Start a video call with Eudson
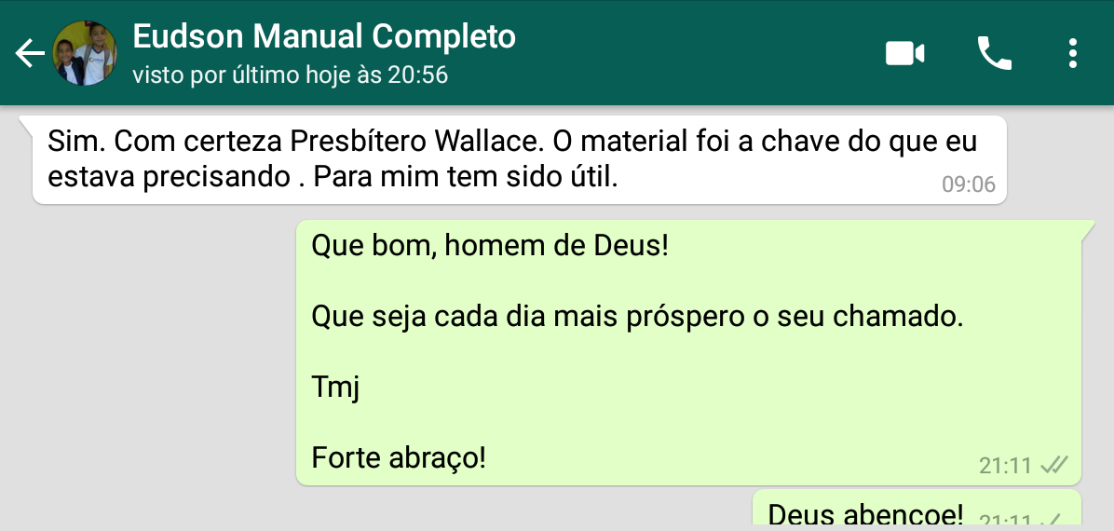This screenshot has height=531, width=1114. click(904, 53)
